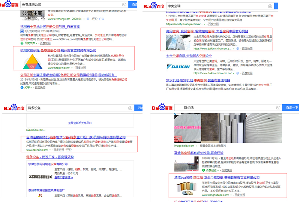300x202 pixels.
Task: Open 大金空调官网-全球知名空调企业 link
Action: click(189, 56)
